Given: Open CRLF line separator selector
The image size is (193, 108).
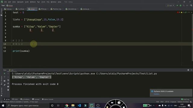Looking at the screenshot, I should 162,102.
